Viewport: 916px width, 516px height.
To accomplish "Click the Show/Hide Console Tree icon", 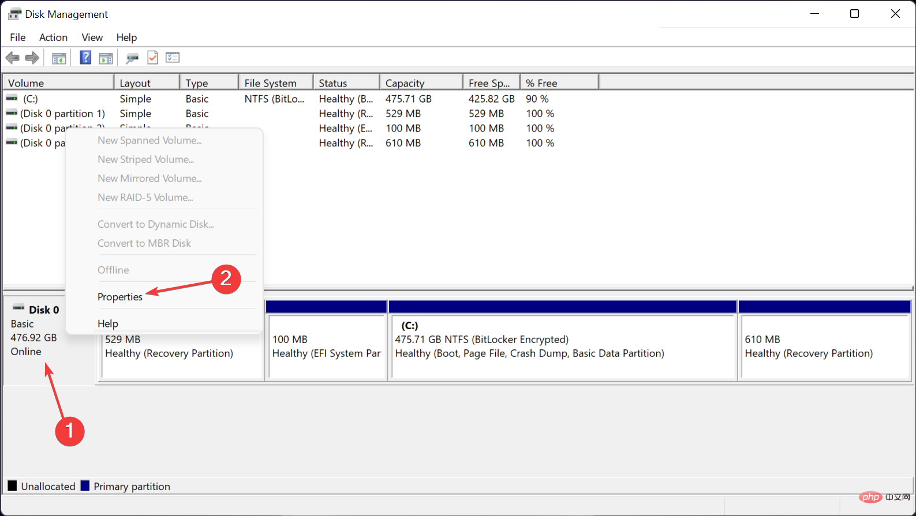I will point(59,58).
